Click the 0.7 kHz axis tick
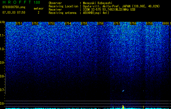 tap(2, 90)
